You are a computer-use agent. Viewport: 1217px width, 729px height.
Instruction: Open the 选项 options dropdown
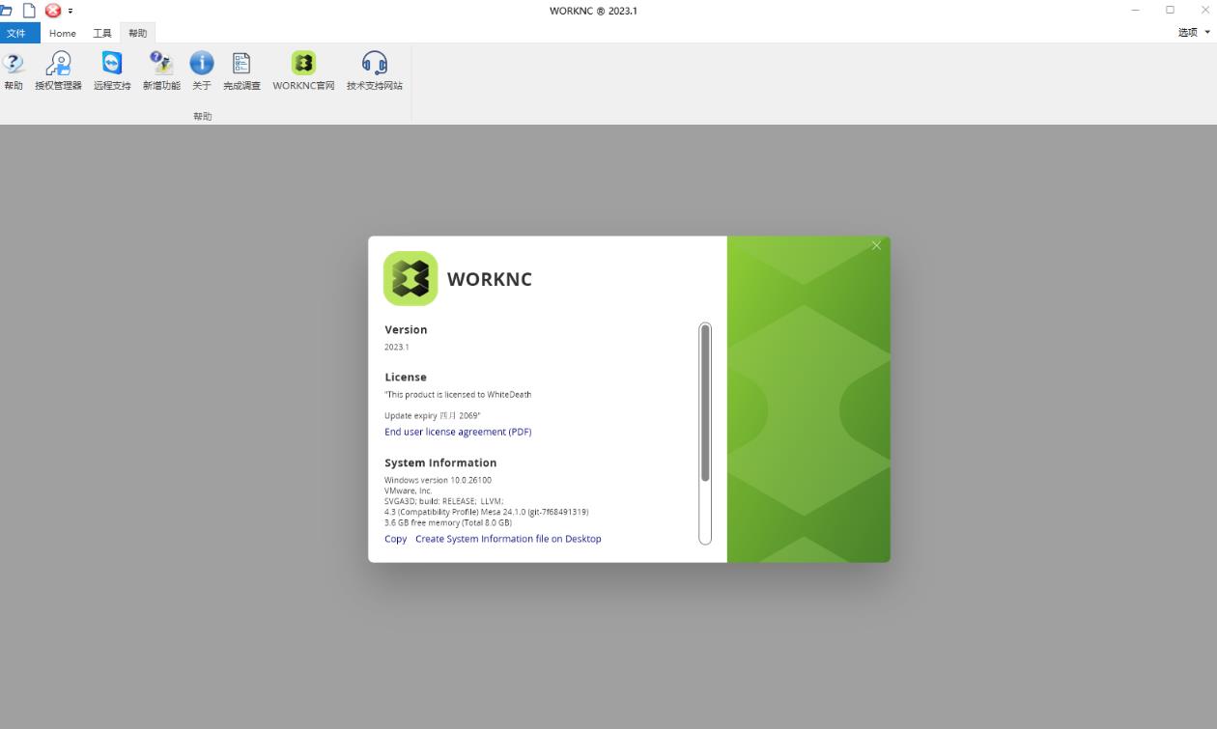pyautogui.click(x=1194, y=33)
